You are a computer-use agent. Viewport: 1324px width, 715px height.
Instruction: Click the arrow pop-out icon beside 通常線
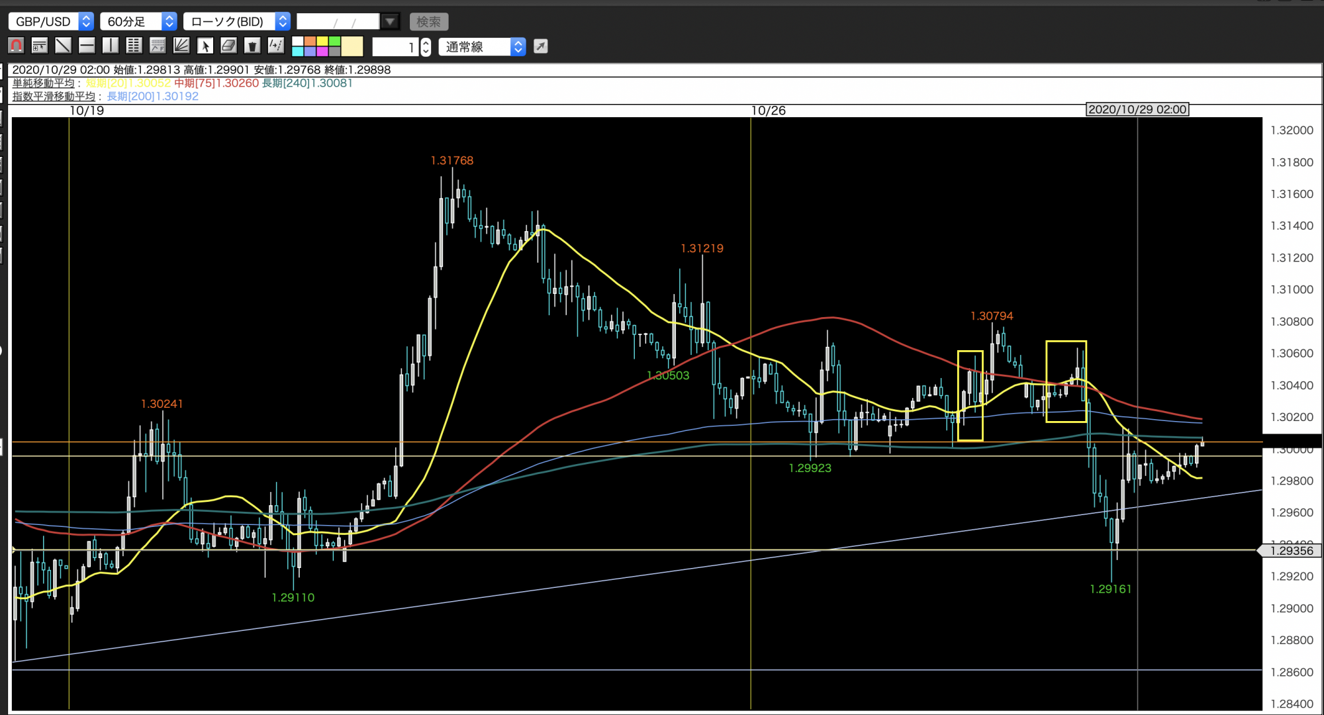click(541, 46)
